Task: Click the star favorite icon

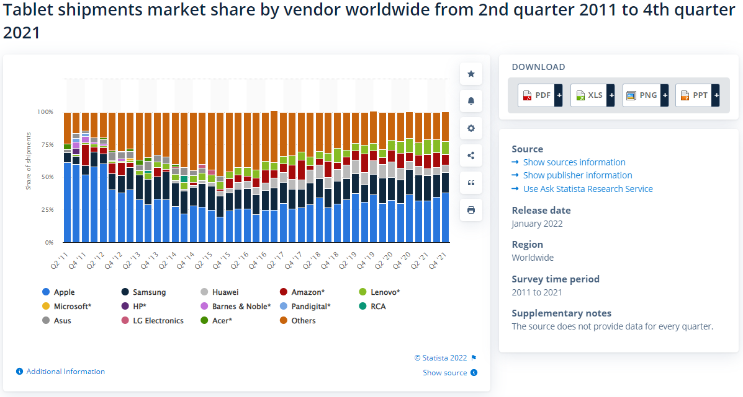Action: coord(471,74)
